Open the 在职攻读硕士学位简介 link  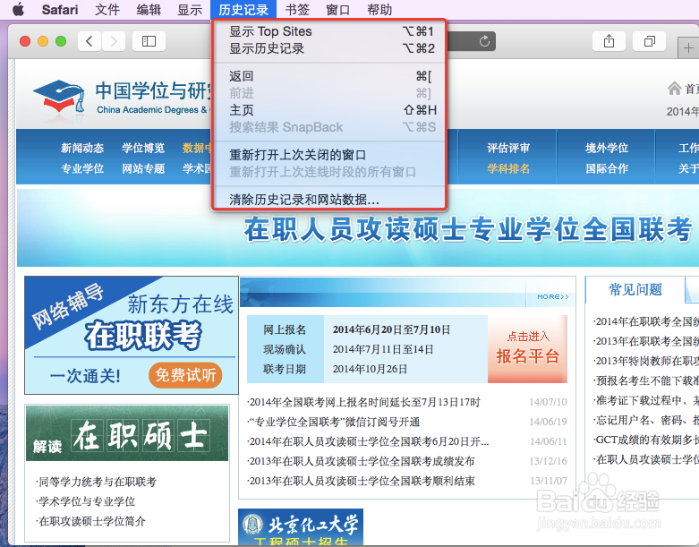coord(91,521)
